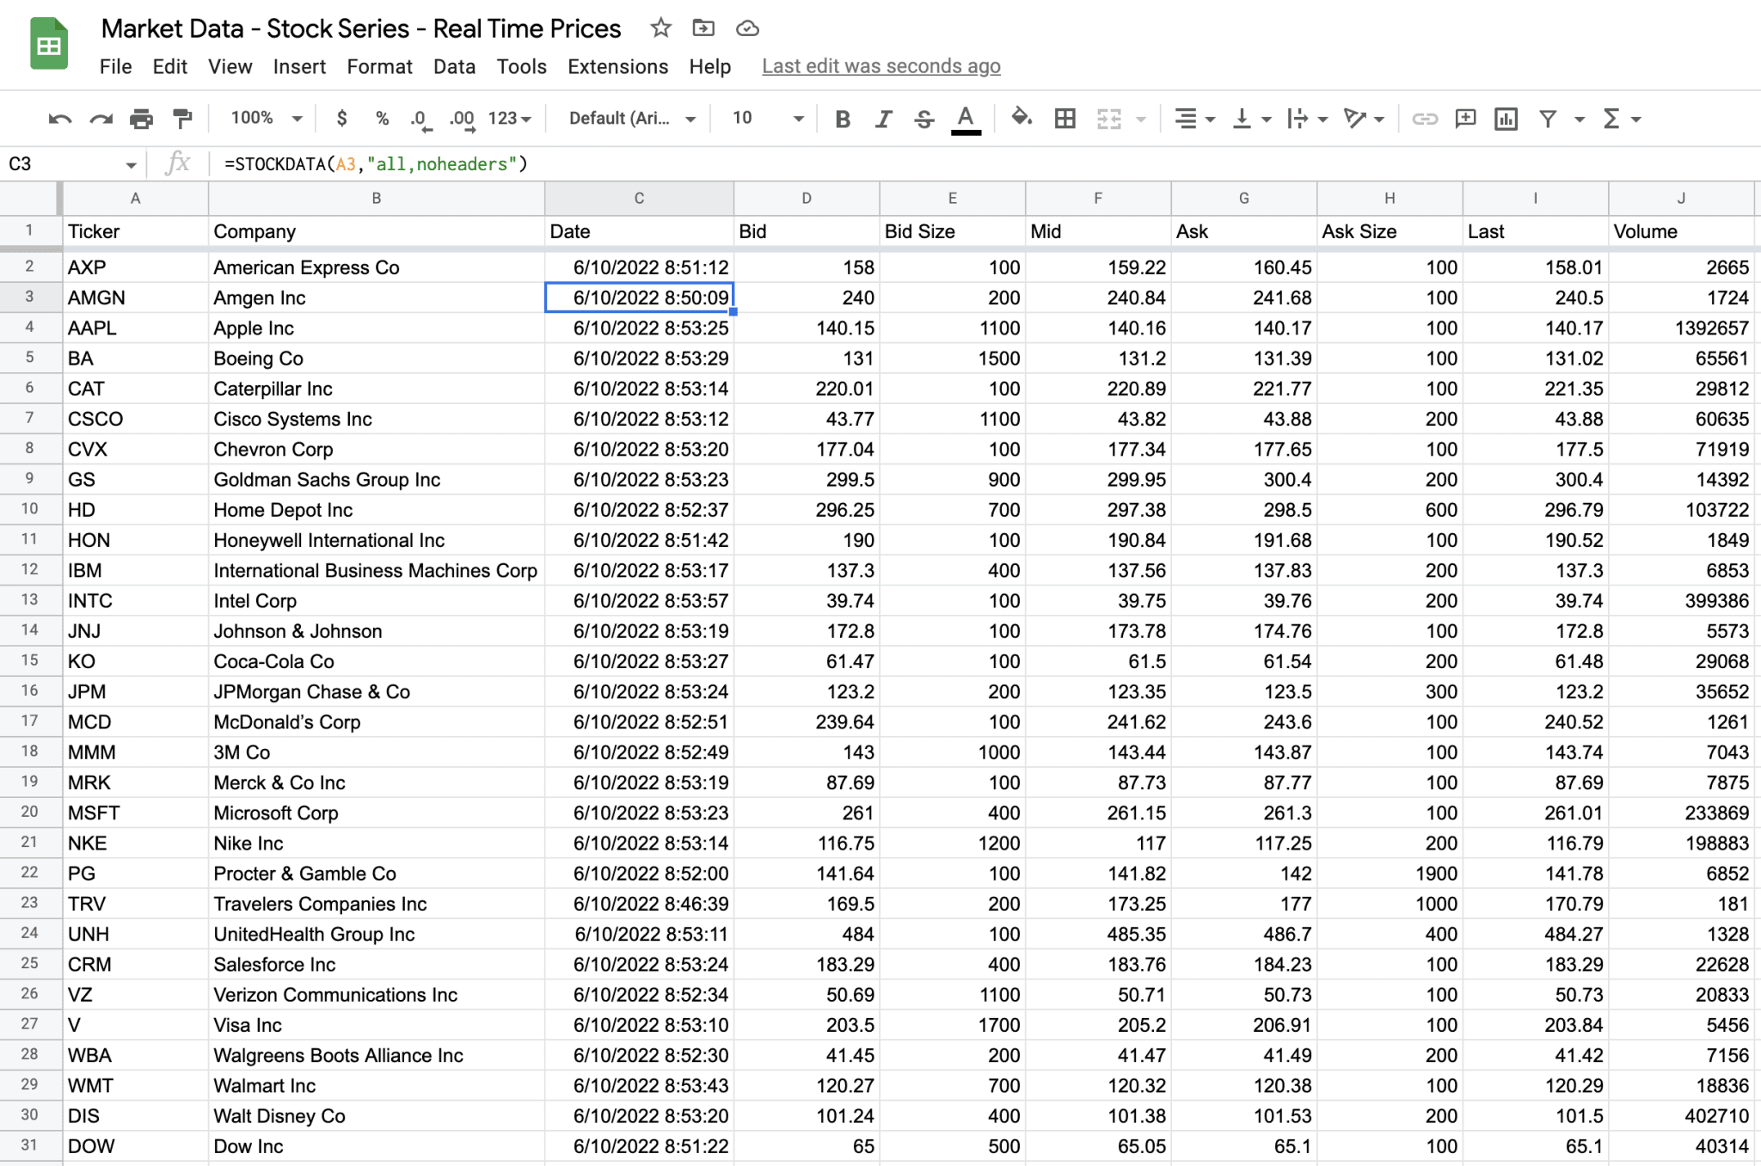Select the Print icon
The height and width of the screenshot is (1166, 1761).
(141, 118)
